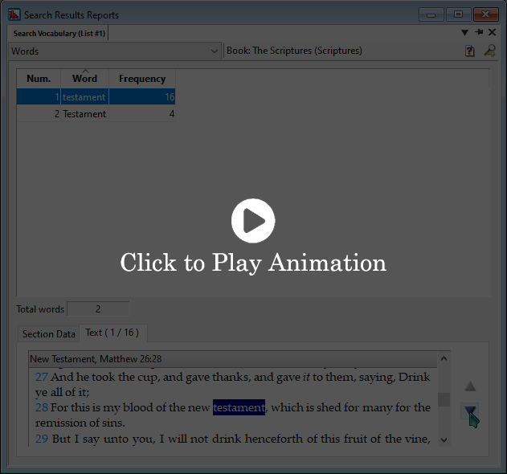Select the lowercase 'testament' row
The height and width of the screenshot is (474, 507).
coord(96,96)
